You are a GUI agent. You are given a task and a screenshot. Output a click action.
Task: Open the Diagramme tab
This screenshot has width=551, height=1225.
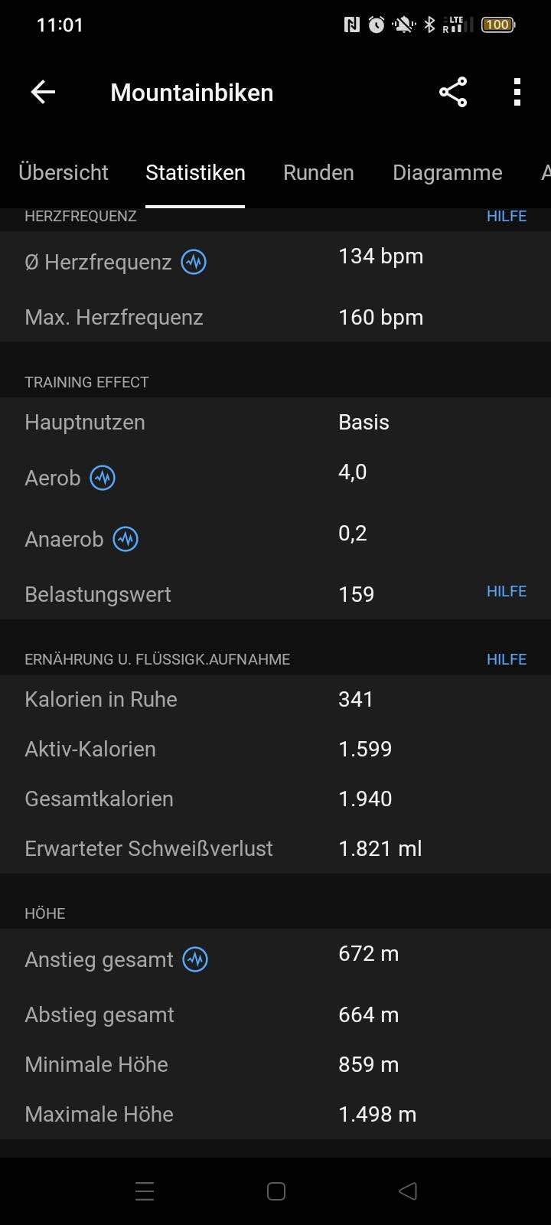click(x=447, y=172)
